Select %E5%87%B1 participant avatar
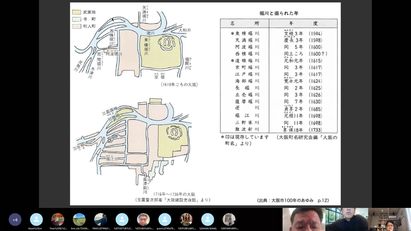Viewport: 411px width, 231px height. [122, 220]
